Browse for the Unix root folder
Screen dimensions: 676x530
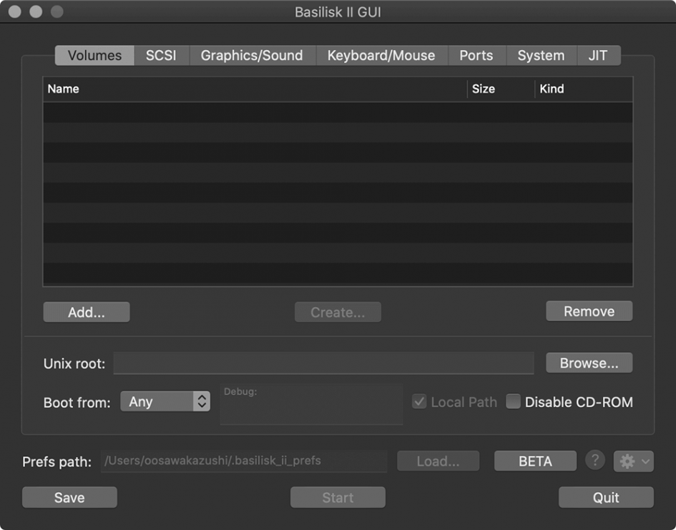tap(589, 363)
